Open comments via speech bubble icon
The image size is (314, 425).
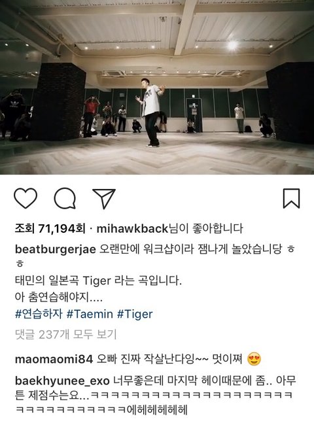tap(65, 198)
